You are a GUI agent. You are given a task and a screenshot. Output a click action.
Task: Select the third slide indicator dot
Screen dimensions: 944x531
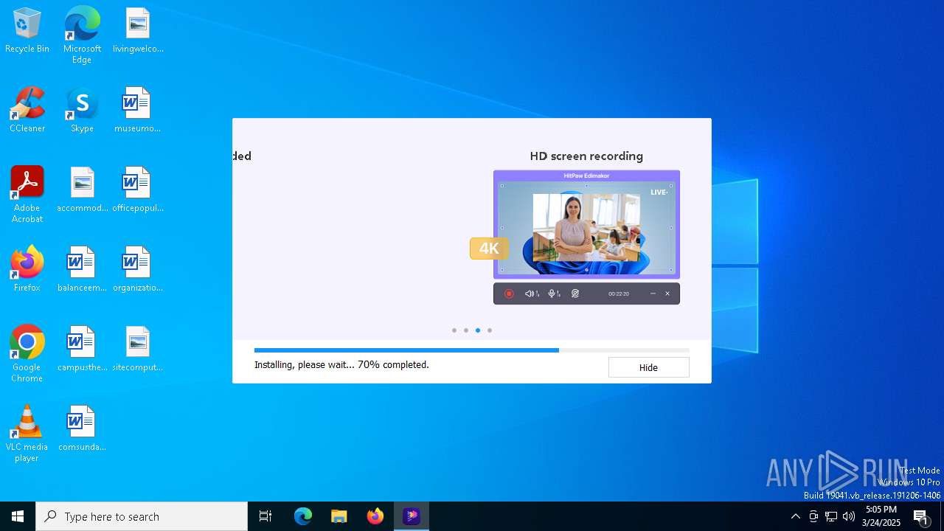pos(478,330)
